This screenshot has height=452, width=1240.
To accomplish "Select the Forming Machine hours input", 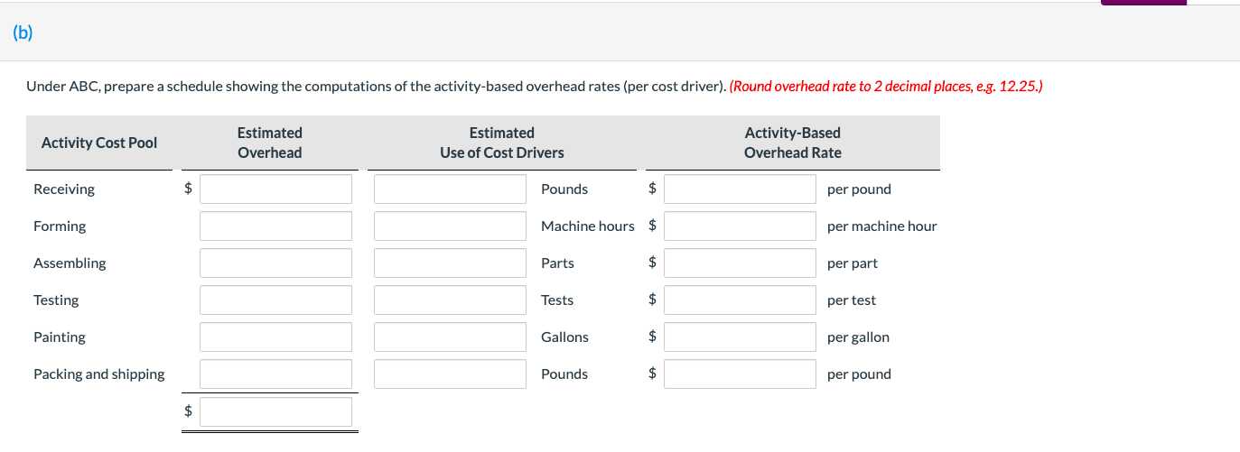I will (450, 226).
